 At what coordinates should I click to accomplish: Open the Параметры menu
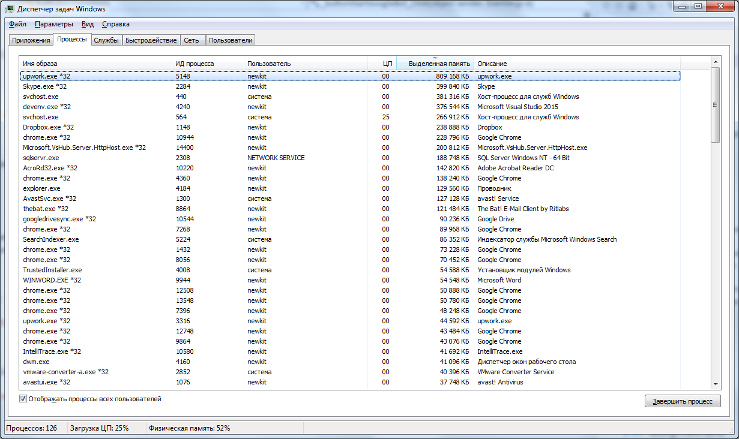[54, 24]
